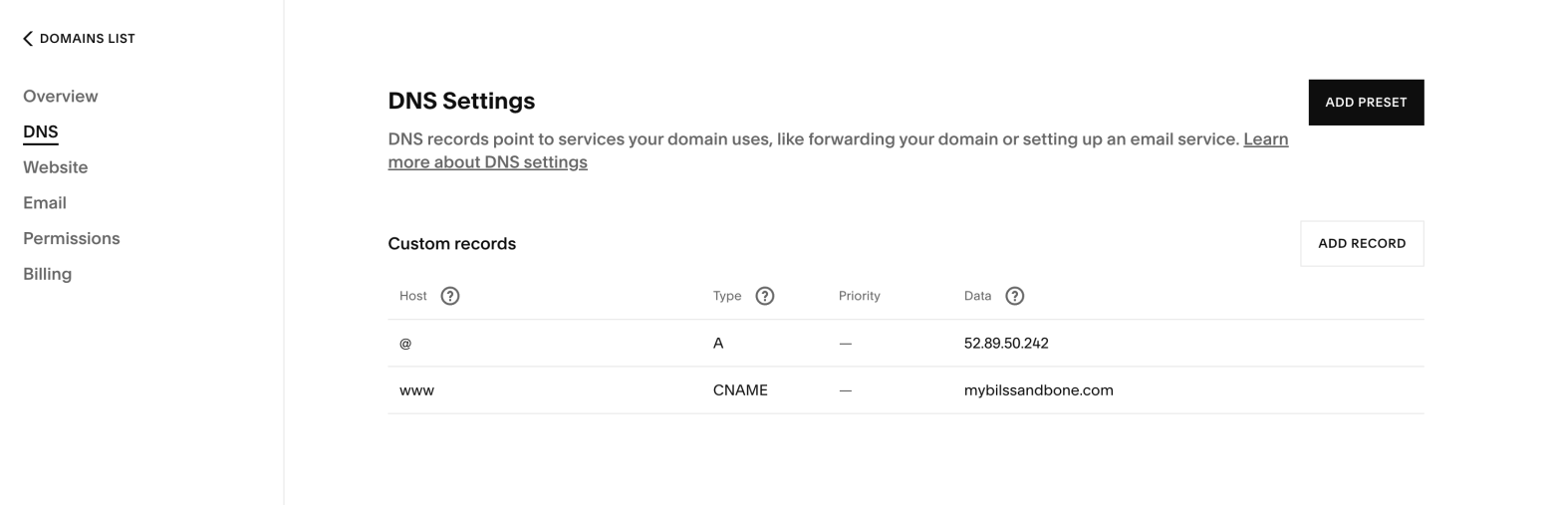Go to the Website section
The image size is (1554, 505).
(x=56, y=167)
